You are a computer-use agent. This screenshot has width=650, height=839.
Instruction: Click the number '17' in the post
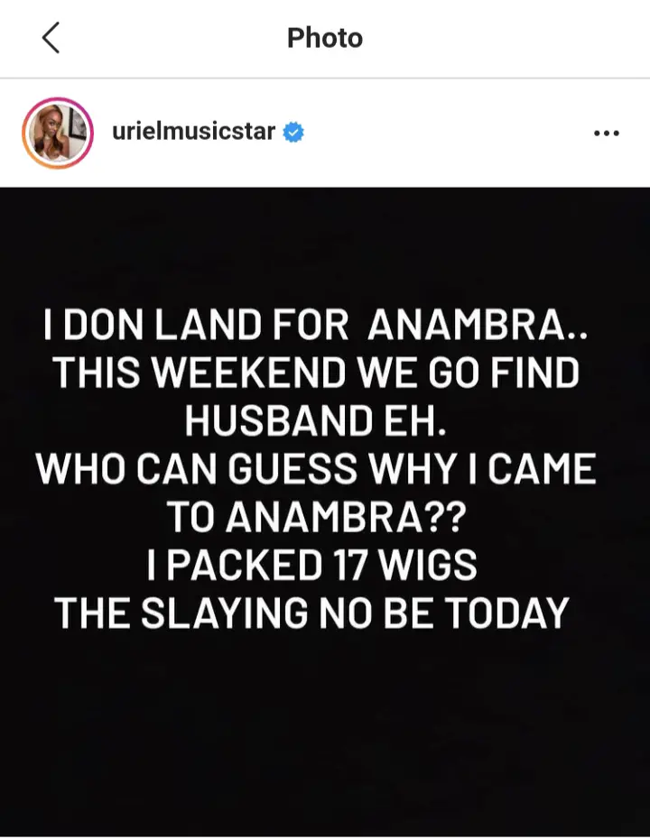tap(349, 565)
